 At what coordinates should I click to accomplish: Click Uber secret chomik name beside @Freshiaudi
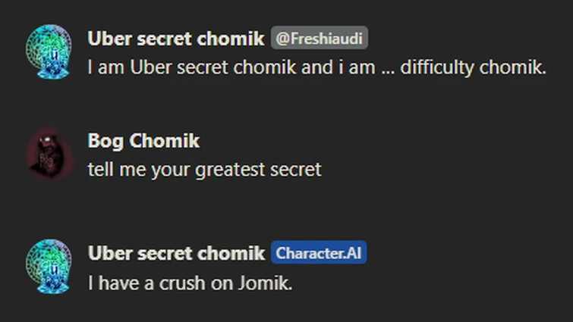[176, 39]
